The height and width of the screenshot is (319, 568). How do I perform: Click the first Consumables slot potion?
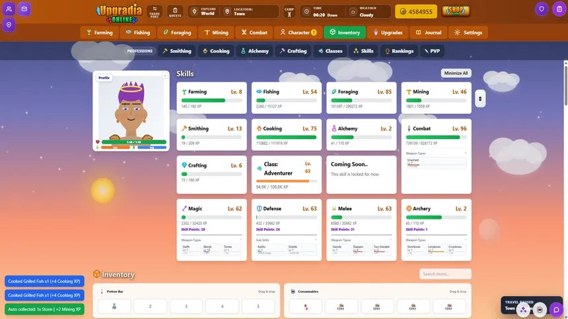tap(305, 306)
